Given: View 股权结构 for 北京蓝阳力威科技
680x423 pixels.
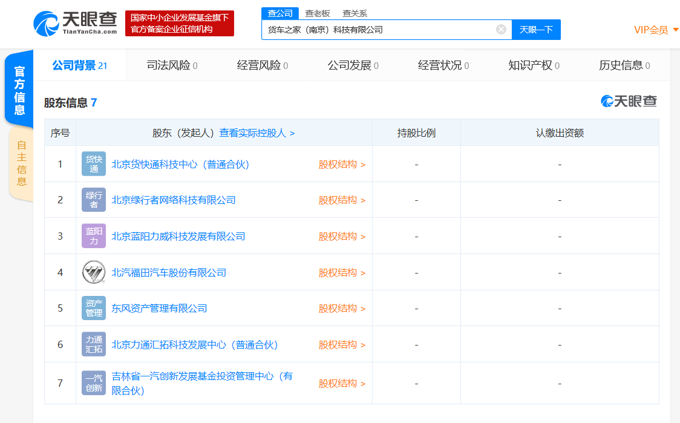Looking at the screenshot, I should tap(342, 237).
